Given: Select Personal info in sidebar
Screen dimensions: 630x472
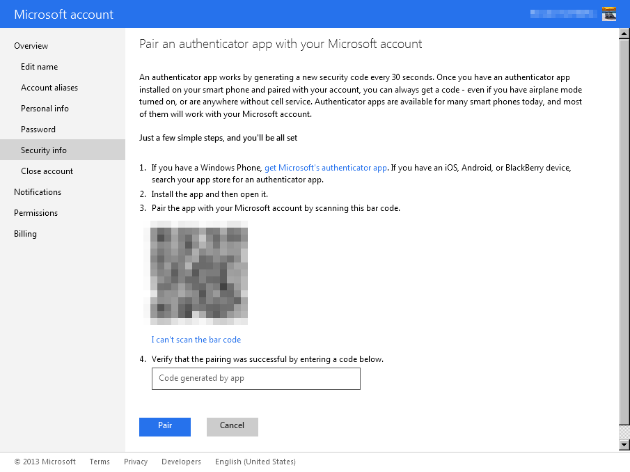Looking at the screenshot, I should click(x=45, y=109).
